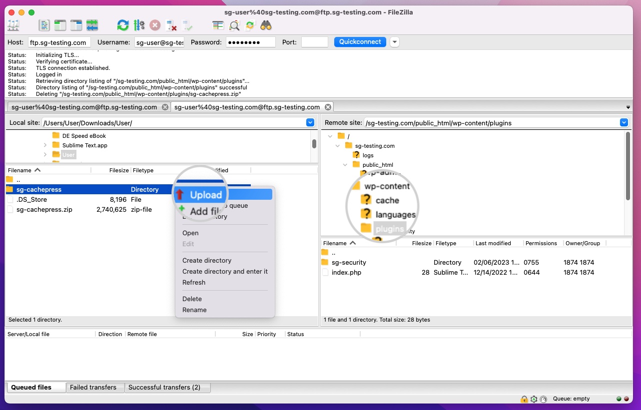
Task: Open directory listing filters
Action: 218,25
